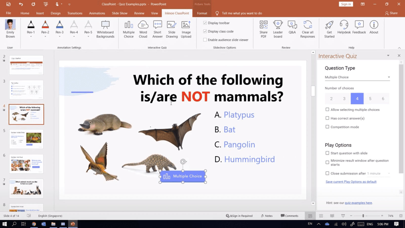
Task: Enable Allow selecting multiple choices
Action: click(x=327, y=109)
